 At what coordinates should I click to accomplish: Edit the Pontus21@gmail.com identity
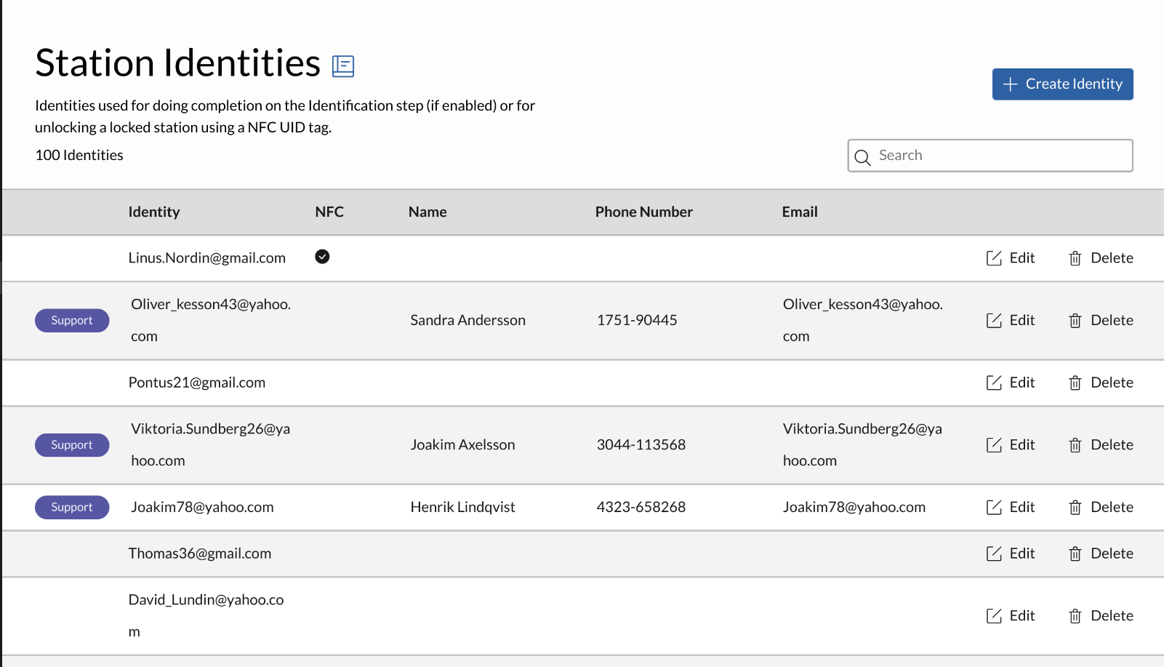point(1011,383)
